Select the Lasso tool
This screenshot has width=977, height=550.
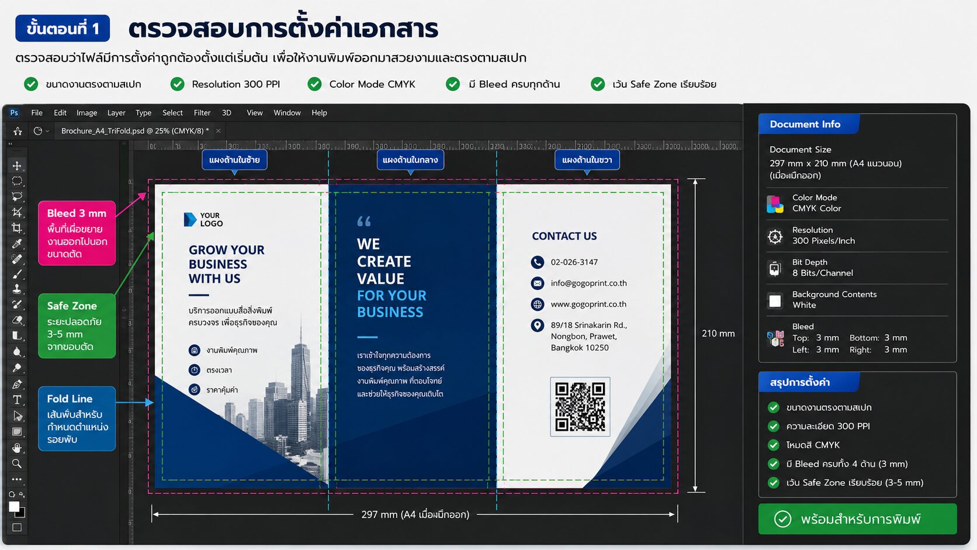pos(17,197)
